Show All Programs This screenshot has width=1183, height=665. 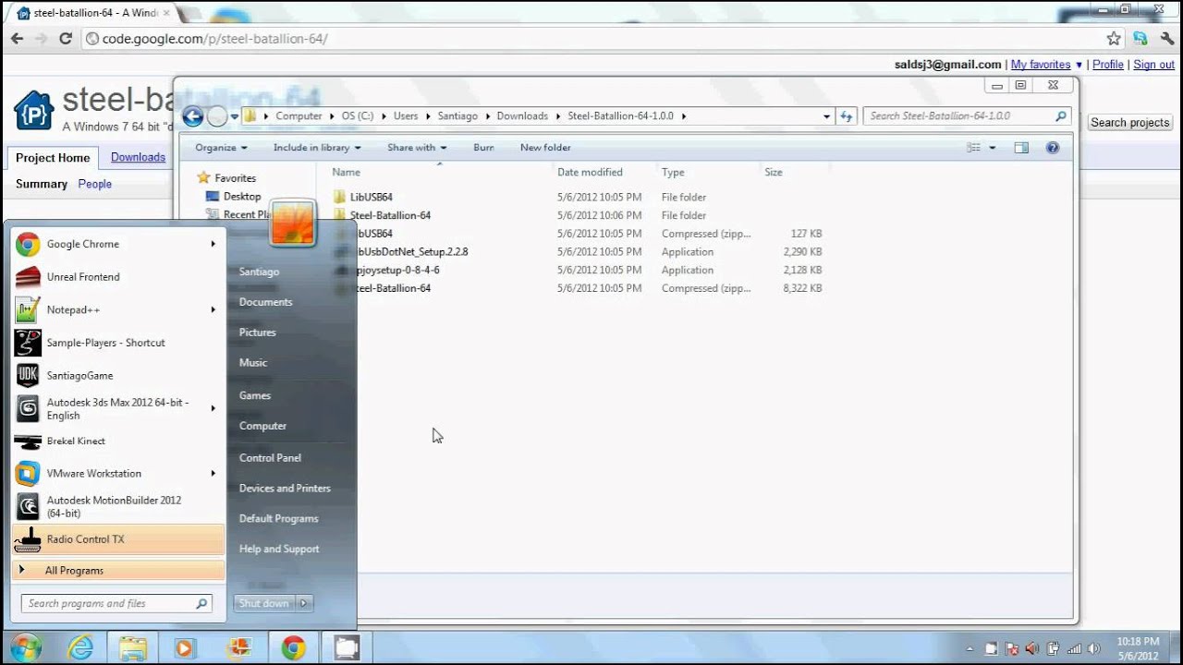(117, 571)
